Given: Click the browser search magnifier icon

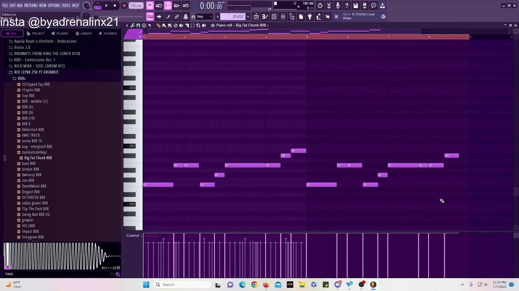Looking at the screenshot, I should click(118, 274).
